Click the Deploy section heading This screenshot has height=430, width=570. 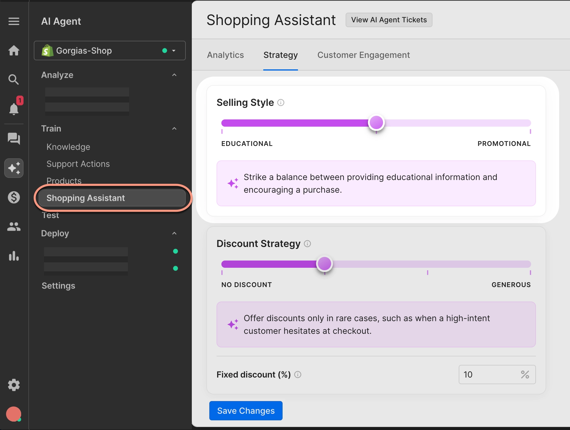pos(55,233)
